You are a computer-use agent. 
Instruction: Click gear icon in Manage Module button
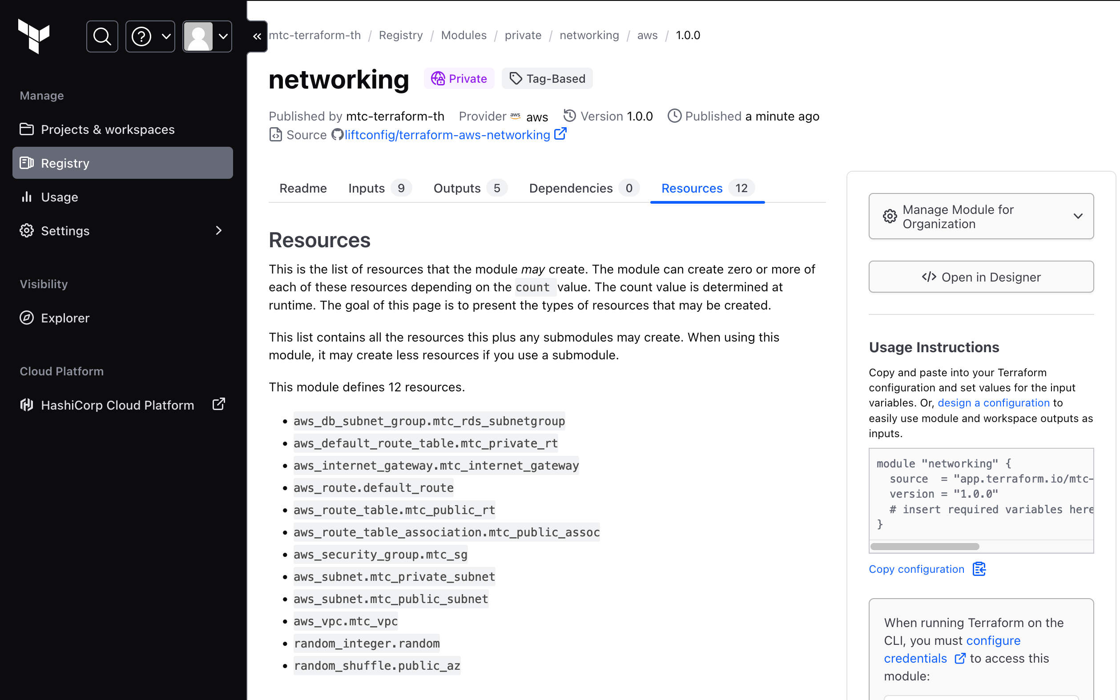tap(890, 216)
